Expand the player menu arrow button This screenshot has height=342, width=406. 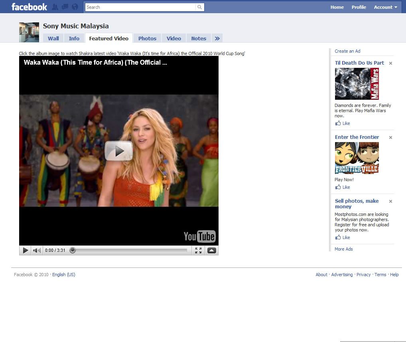[211, 250]
